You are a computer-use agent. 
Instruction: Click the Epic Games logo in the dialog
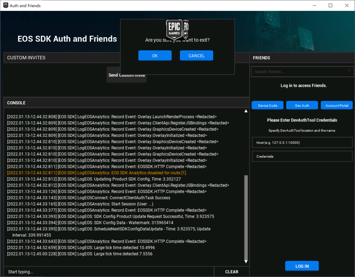[x=177, y=30]
